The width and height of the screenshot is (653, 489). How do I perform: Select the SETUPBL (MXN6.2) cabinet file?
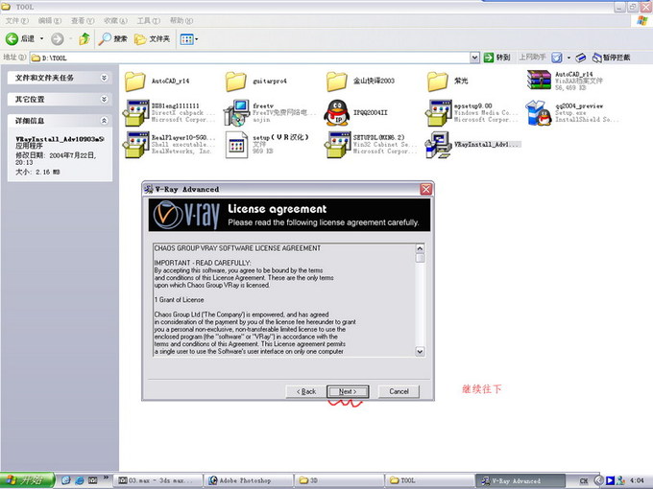(x=371, y=144)
